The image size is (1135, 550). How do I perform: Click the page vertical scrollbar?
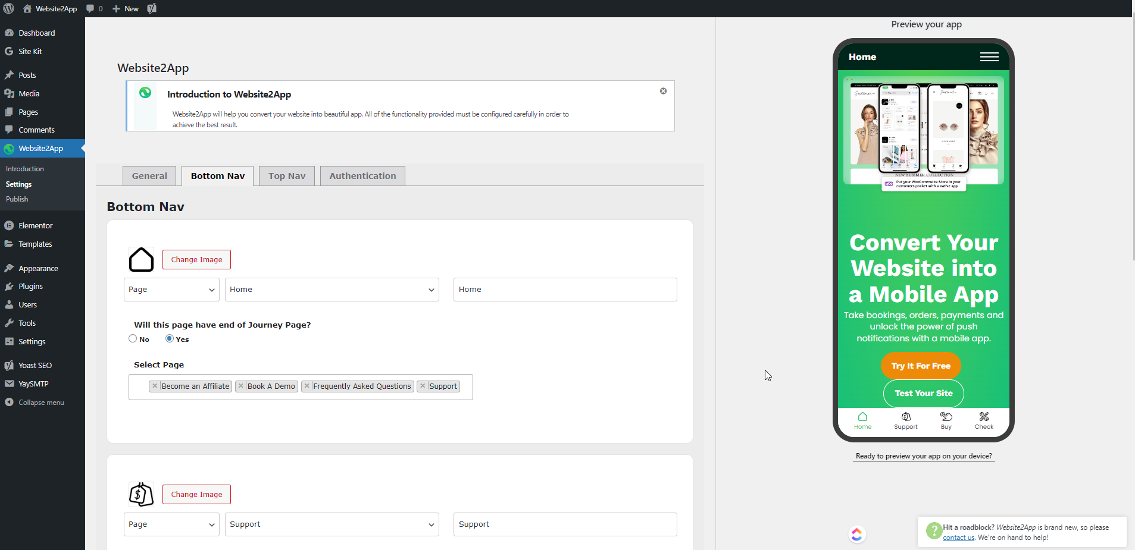[x=1133, y=137]
